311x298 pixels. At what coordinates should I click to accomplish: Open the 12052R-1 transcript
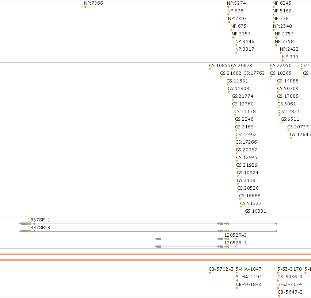235,243
